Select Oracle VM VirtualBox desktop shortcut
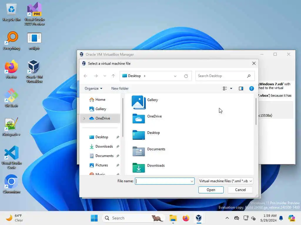 (34, 71)
